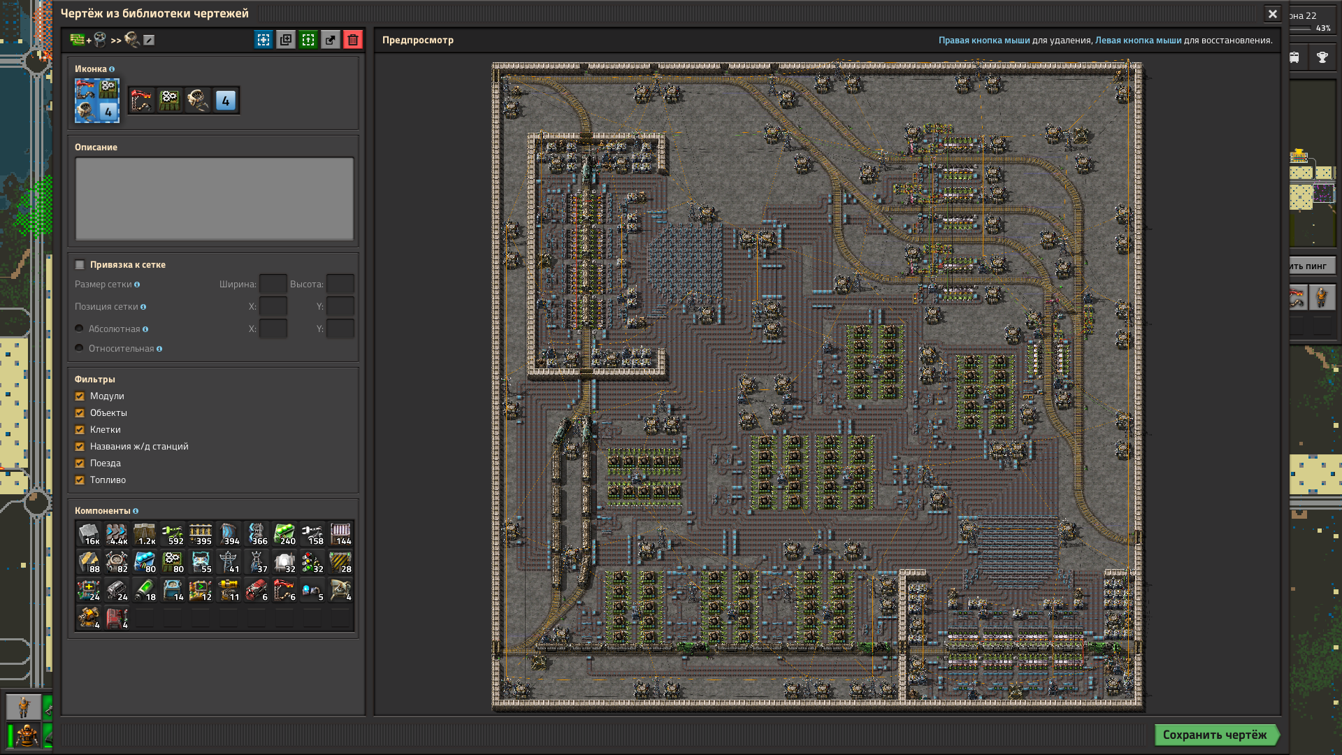Toggle the Названия ж/д станций checkbox
This screenshot has width=1342, height=755.
(80, 447)
